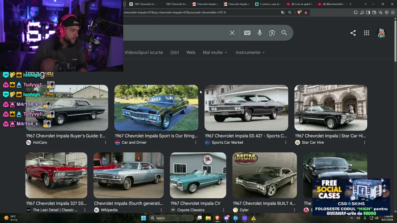Open more options for Sports Car Market result
The image size is (397, 223).
286,142
